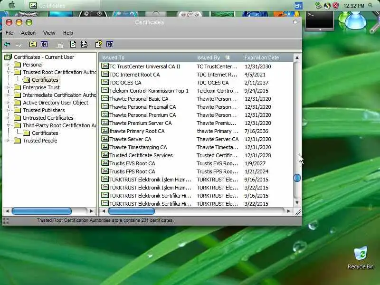
Task: Select thawte Primary Root CA row
Action: tap(196, 131)
